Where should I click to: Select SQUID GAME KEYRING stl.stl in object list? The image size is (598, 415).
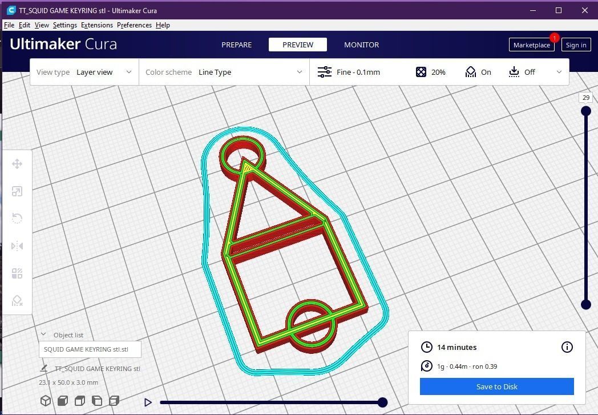click(90, 349)
